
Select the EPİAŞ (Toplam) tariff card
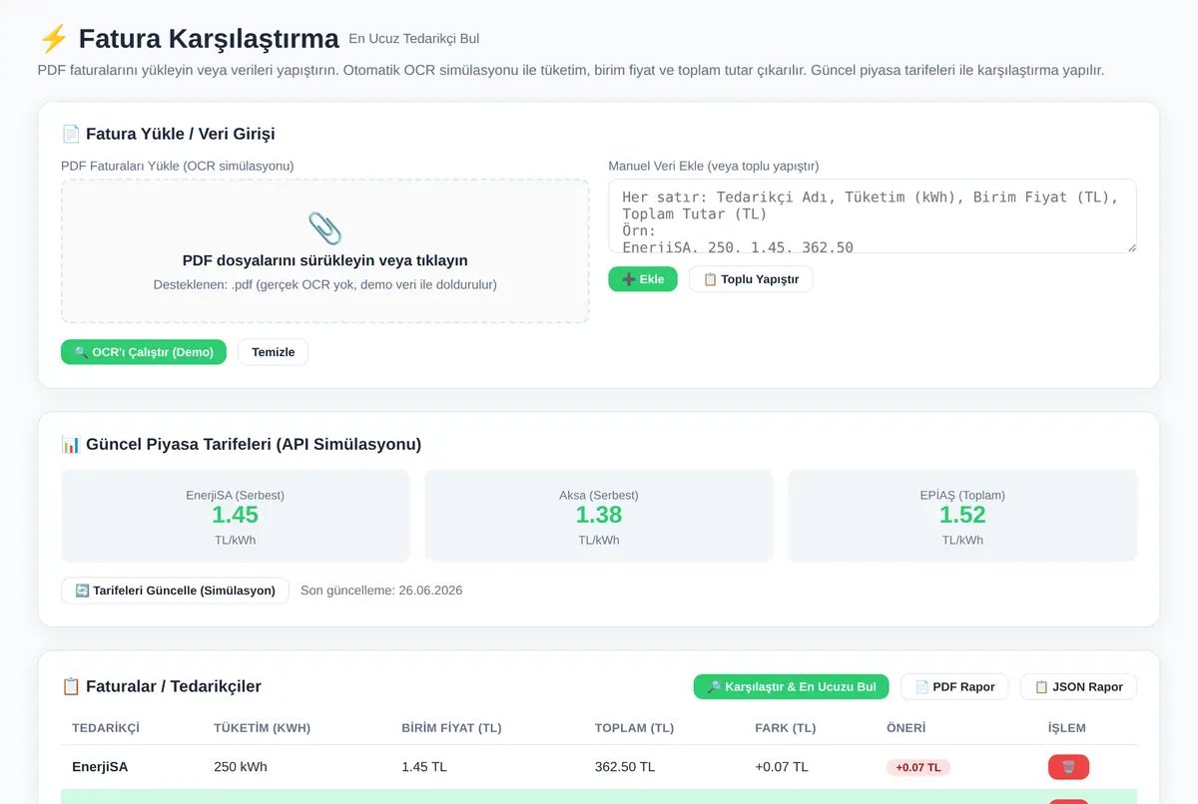pyautogui.click(x=962, y=516)
